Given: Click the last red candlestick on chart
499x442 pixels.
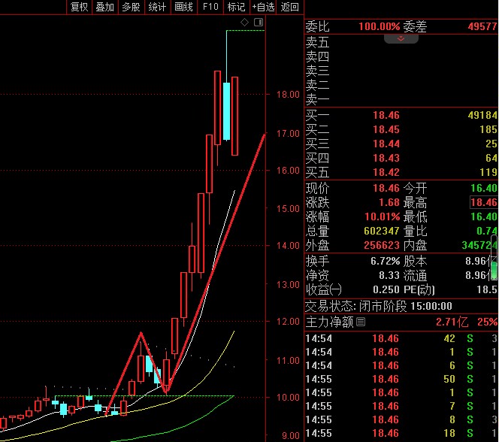Looking at the screenshot, I should 234,117.
